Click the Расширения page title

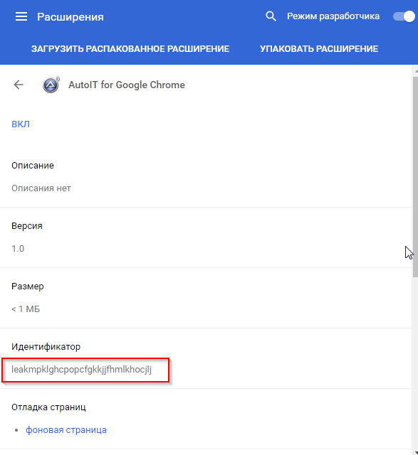(x=70, y=17)
